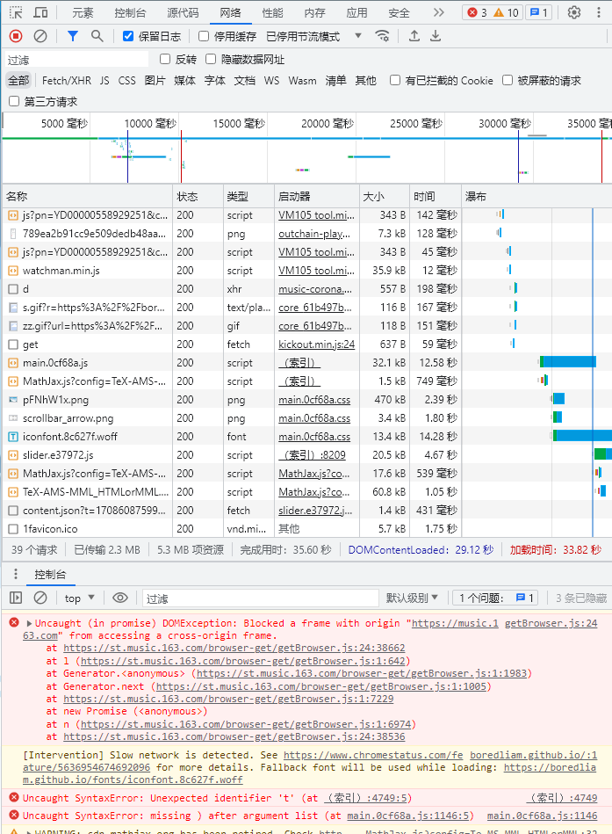Filter requests by CSS type
This screenshot has width=612, height=834.
(127, 80)
